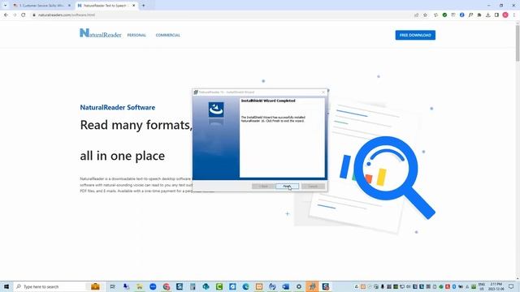This screenshot has width=520, height=292.
Task: Switch to the Customer Service Skills tab
Action: click(41, 6)
